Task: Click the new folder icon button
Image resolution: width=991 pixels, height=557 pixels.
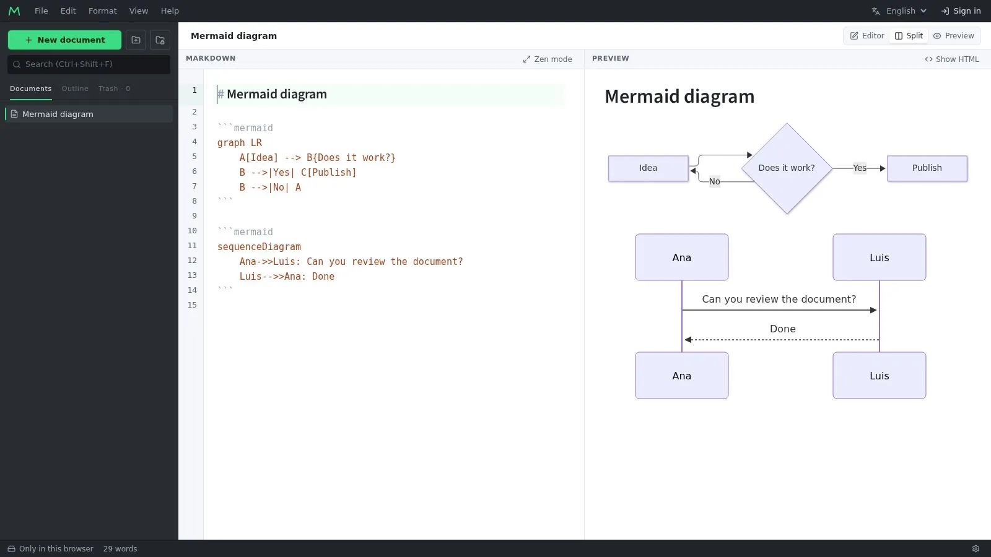Action: [136, 40]
